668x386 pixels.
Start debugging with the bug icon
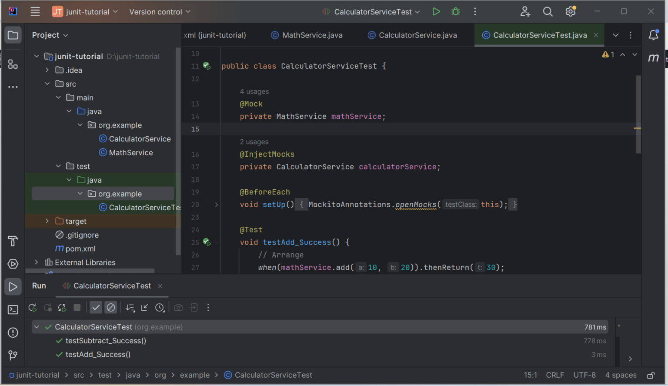pyautogui.click(x=455, y=12)
